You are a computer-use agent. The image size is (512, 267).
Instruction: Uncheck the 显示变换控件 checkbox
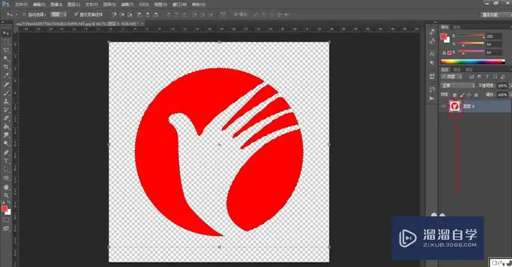tap(75, 14)
